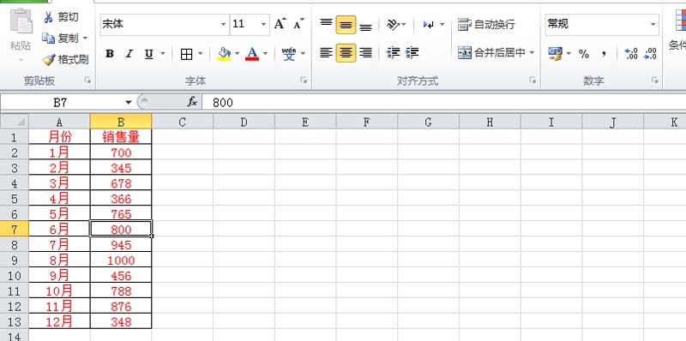The image size is (686, 341).
Task: Toggle middle vertical alignment
Action: coord(346,25)
